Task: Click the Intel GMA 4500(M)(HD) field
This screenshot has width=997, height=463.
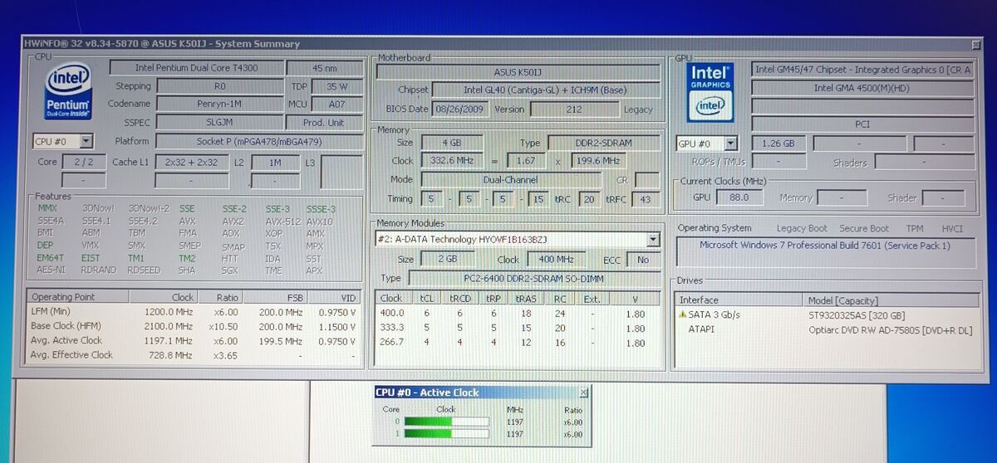Action: click(863, 88)
